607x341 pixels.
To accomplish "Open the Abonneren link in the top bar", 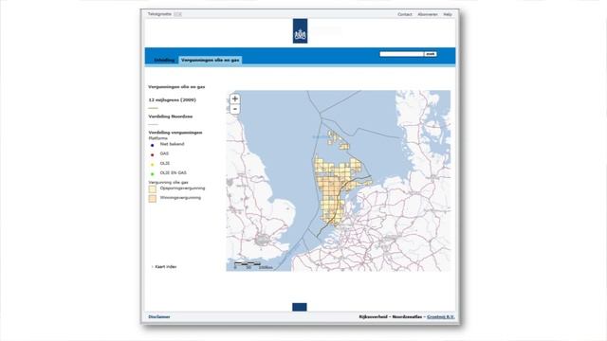I will 428,14.
